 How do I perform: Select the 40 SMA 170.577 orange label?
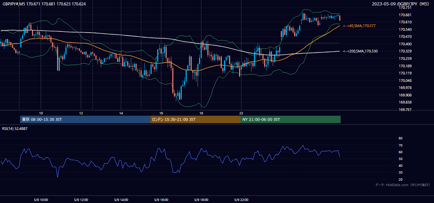coord(359,26)
